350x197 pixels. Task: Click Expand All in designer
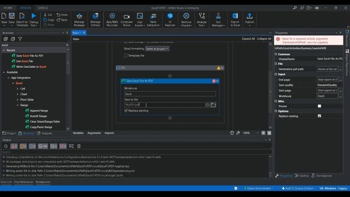click(248, 39)
